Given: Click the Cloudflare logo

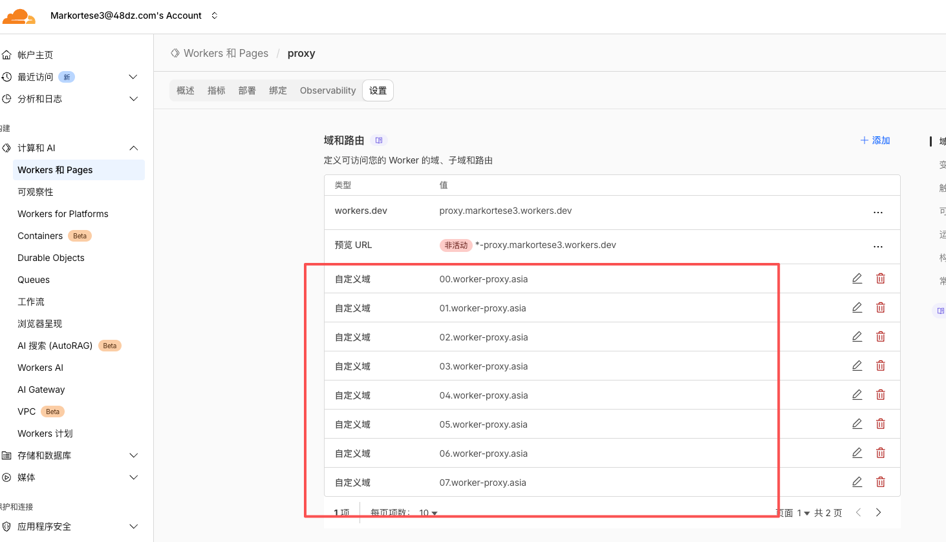Looking at the screenshot, I should point(18,17).
